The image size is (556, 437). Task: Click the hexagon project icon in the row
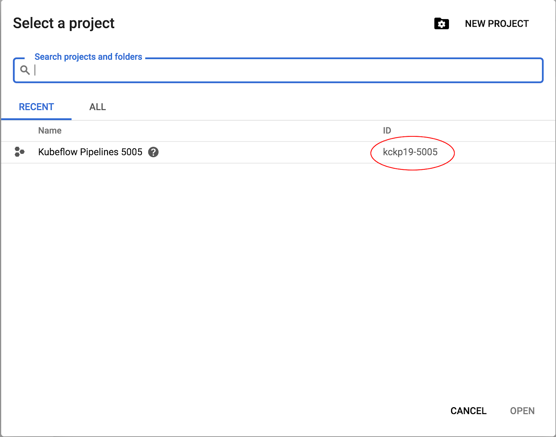(x=19, y=152)
